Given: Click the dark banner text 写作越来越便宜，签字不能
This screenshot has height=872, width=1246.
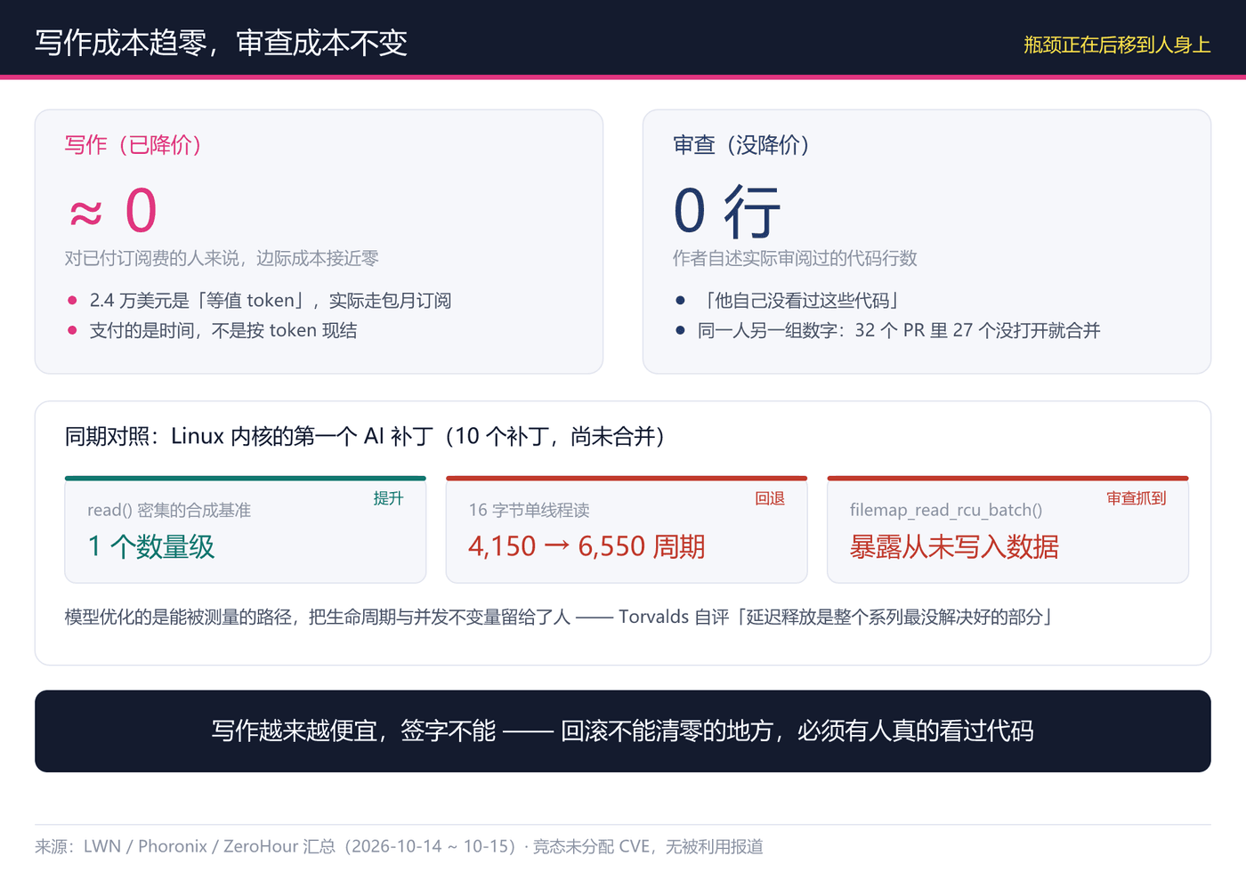Looking at the screenshot, I should 623,731.
